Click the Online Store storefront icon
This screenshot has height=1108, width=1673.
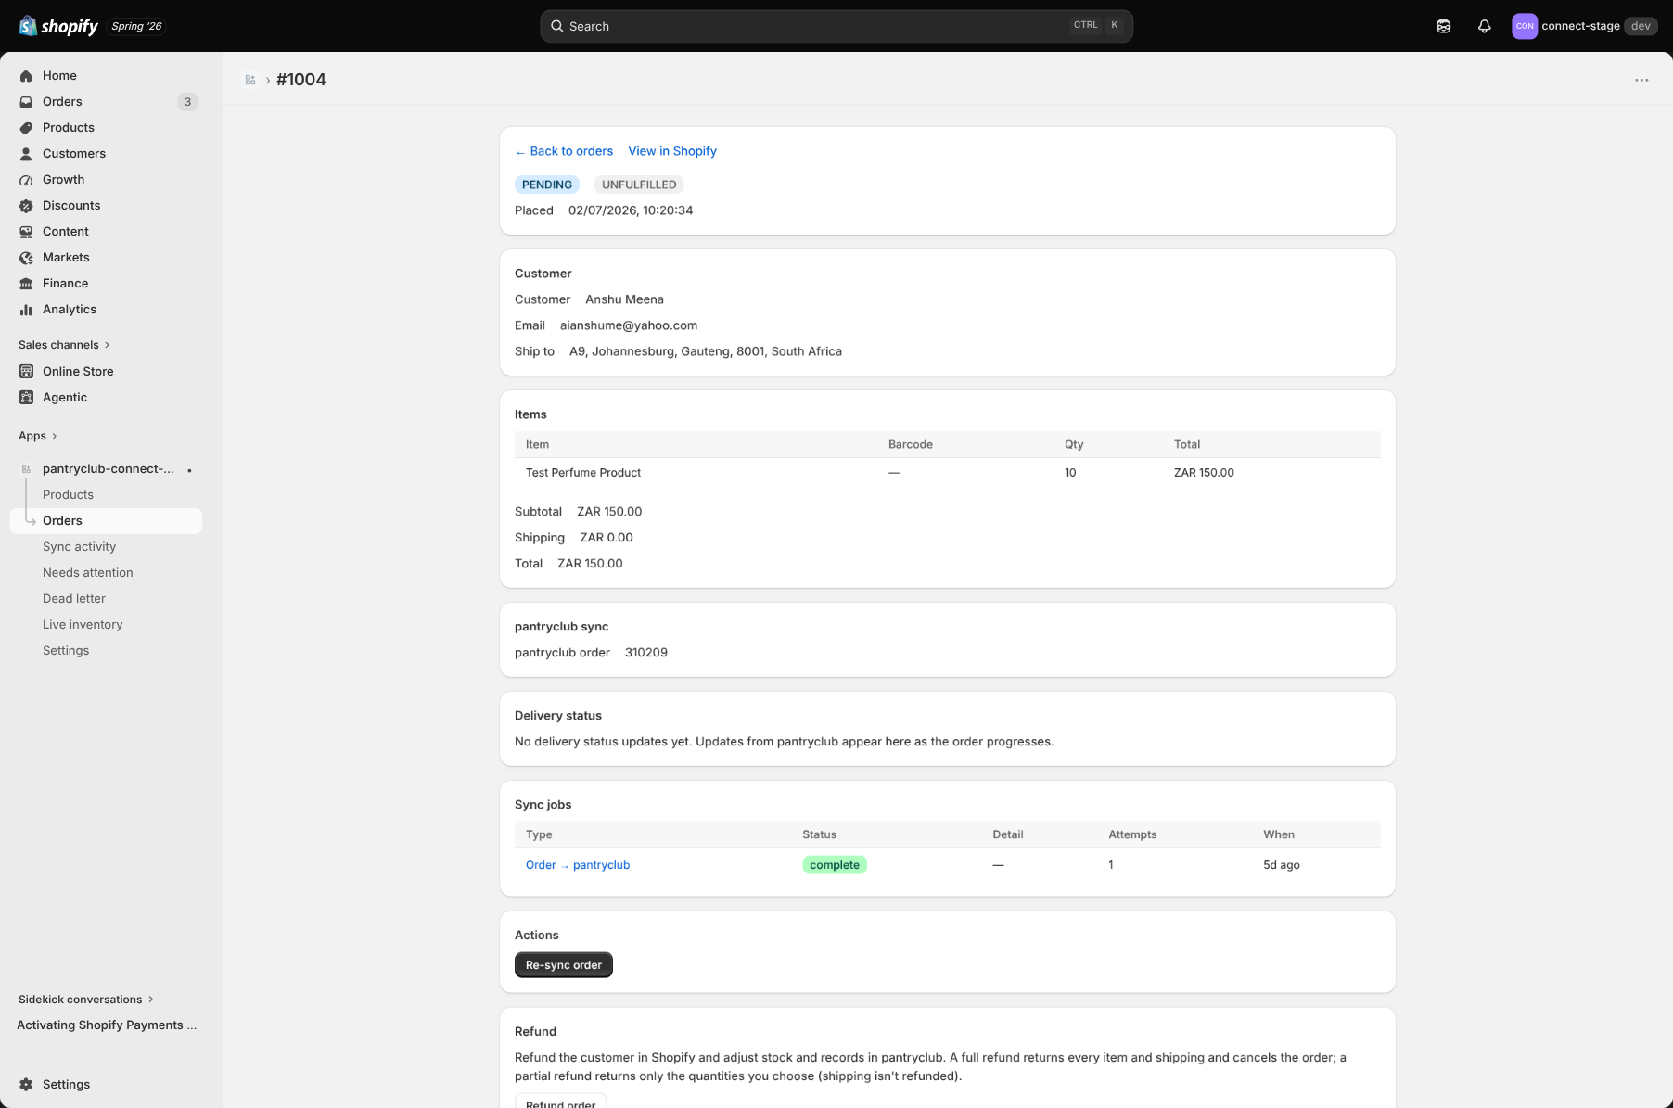(x=26, y=371)
